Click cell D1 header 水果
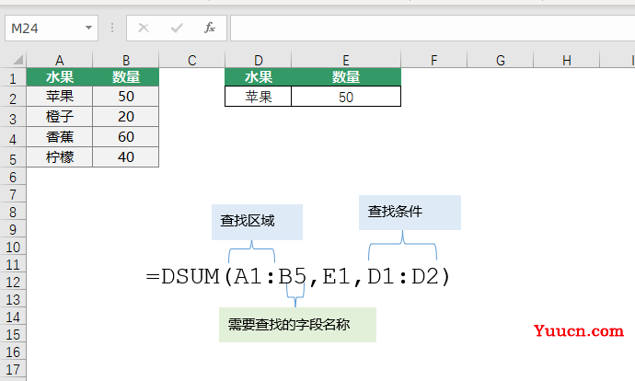Screen dimensions: 635x381 [258, 77]
